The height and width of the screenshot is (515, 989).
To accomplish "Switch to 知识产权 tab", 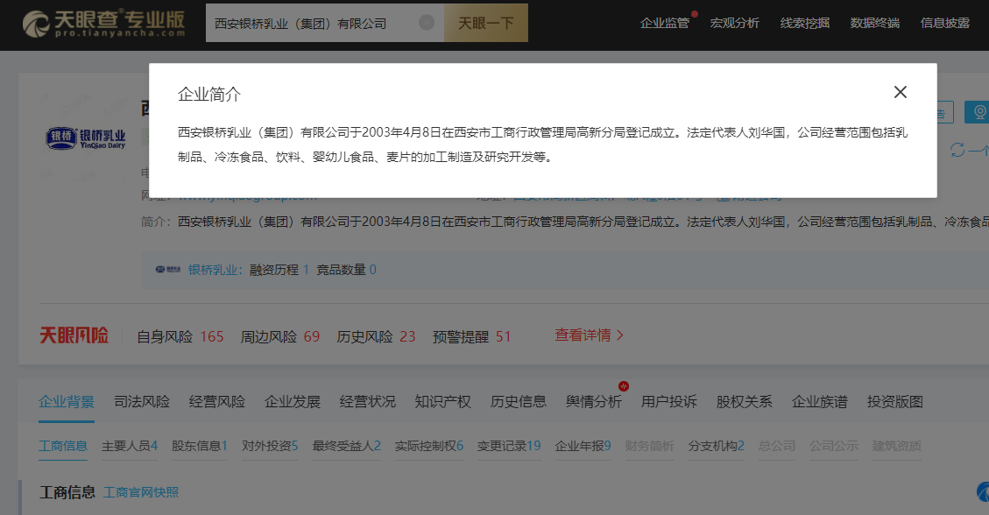I will click(x=442, y=401).
